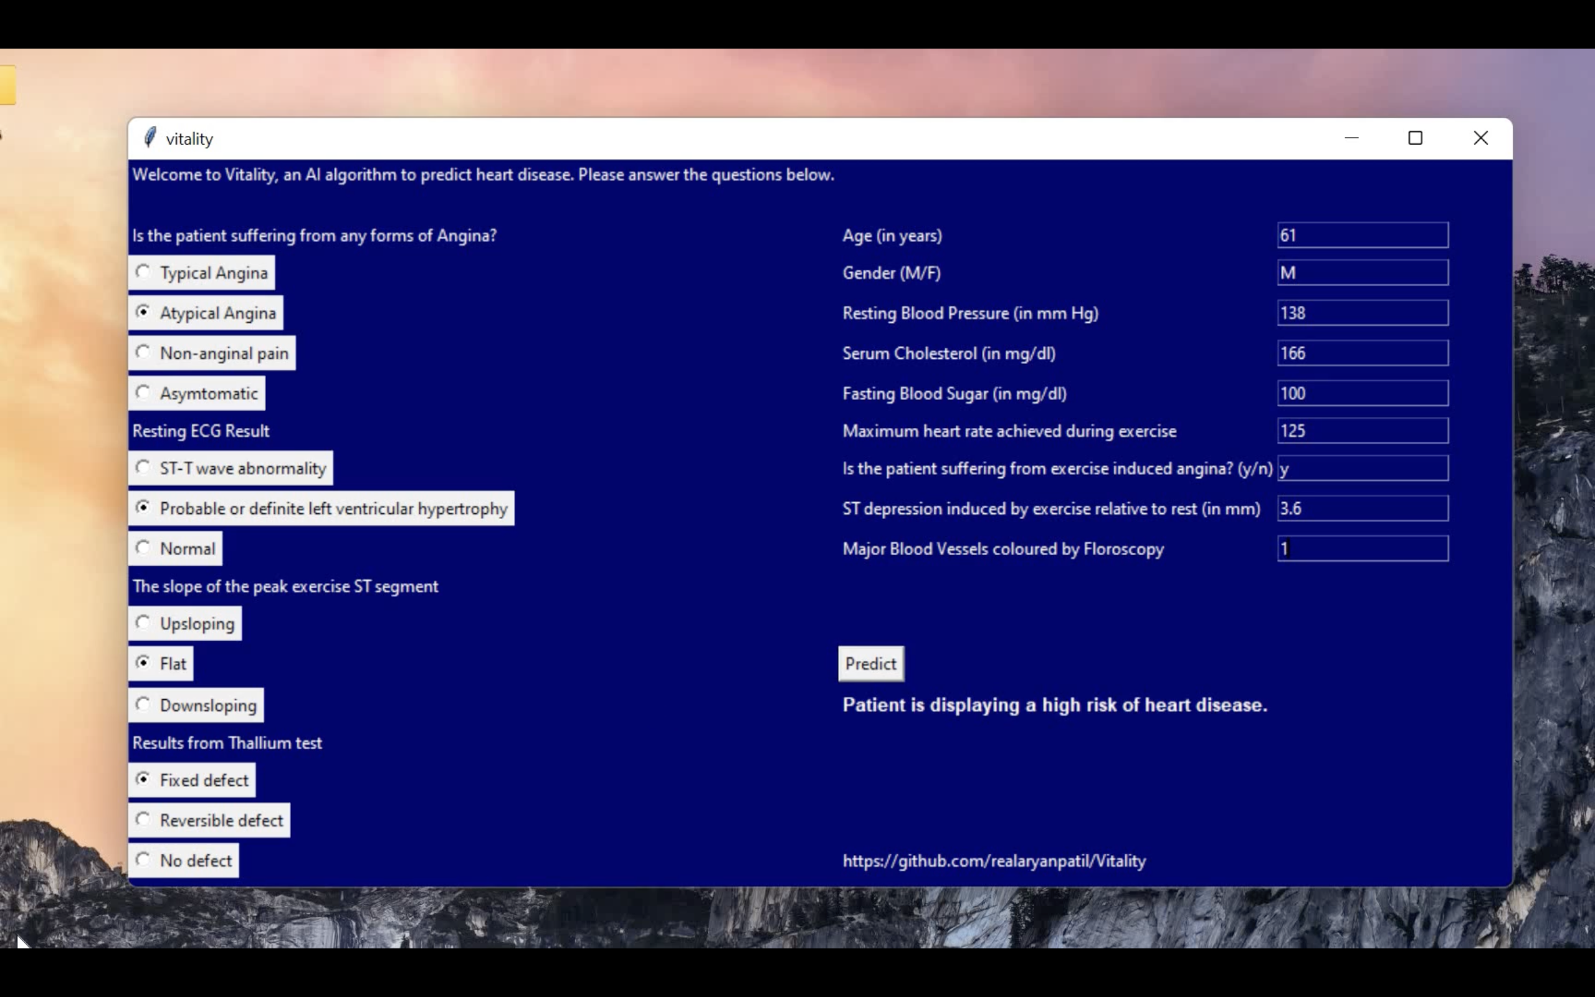The image size is (1595, 997).
Task: Select Asymtomatic angina option
Action: [143, 393]
